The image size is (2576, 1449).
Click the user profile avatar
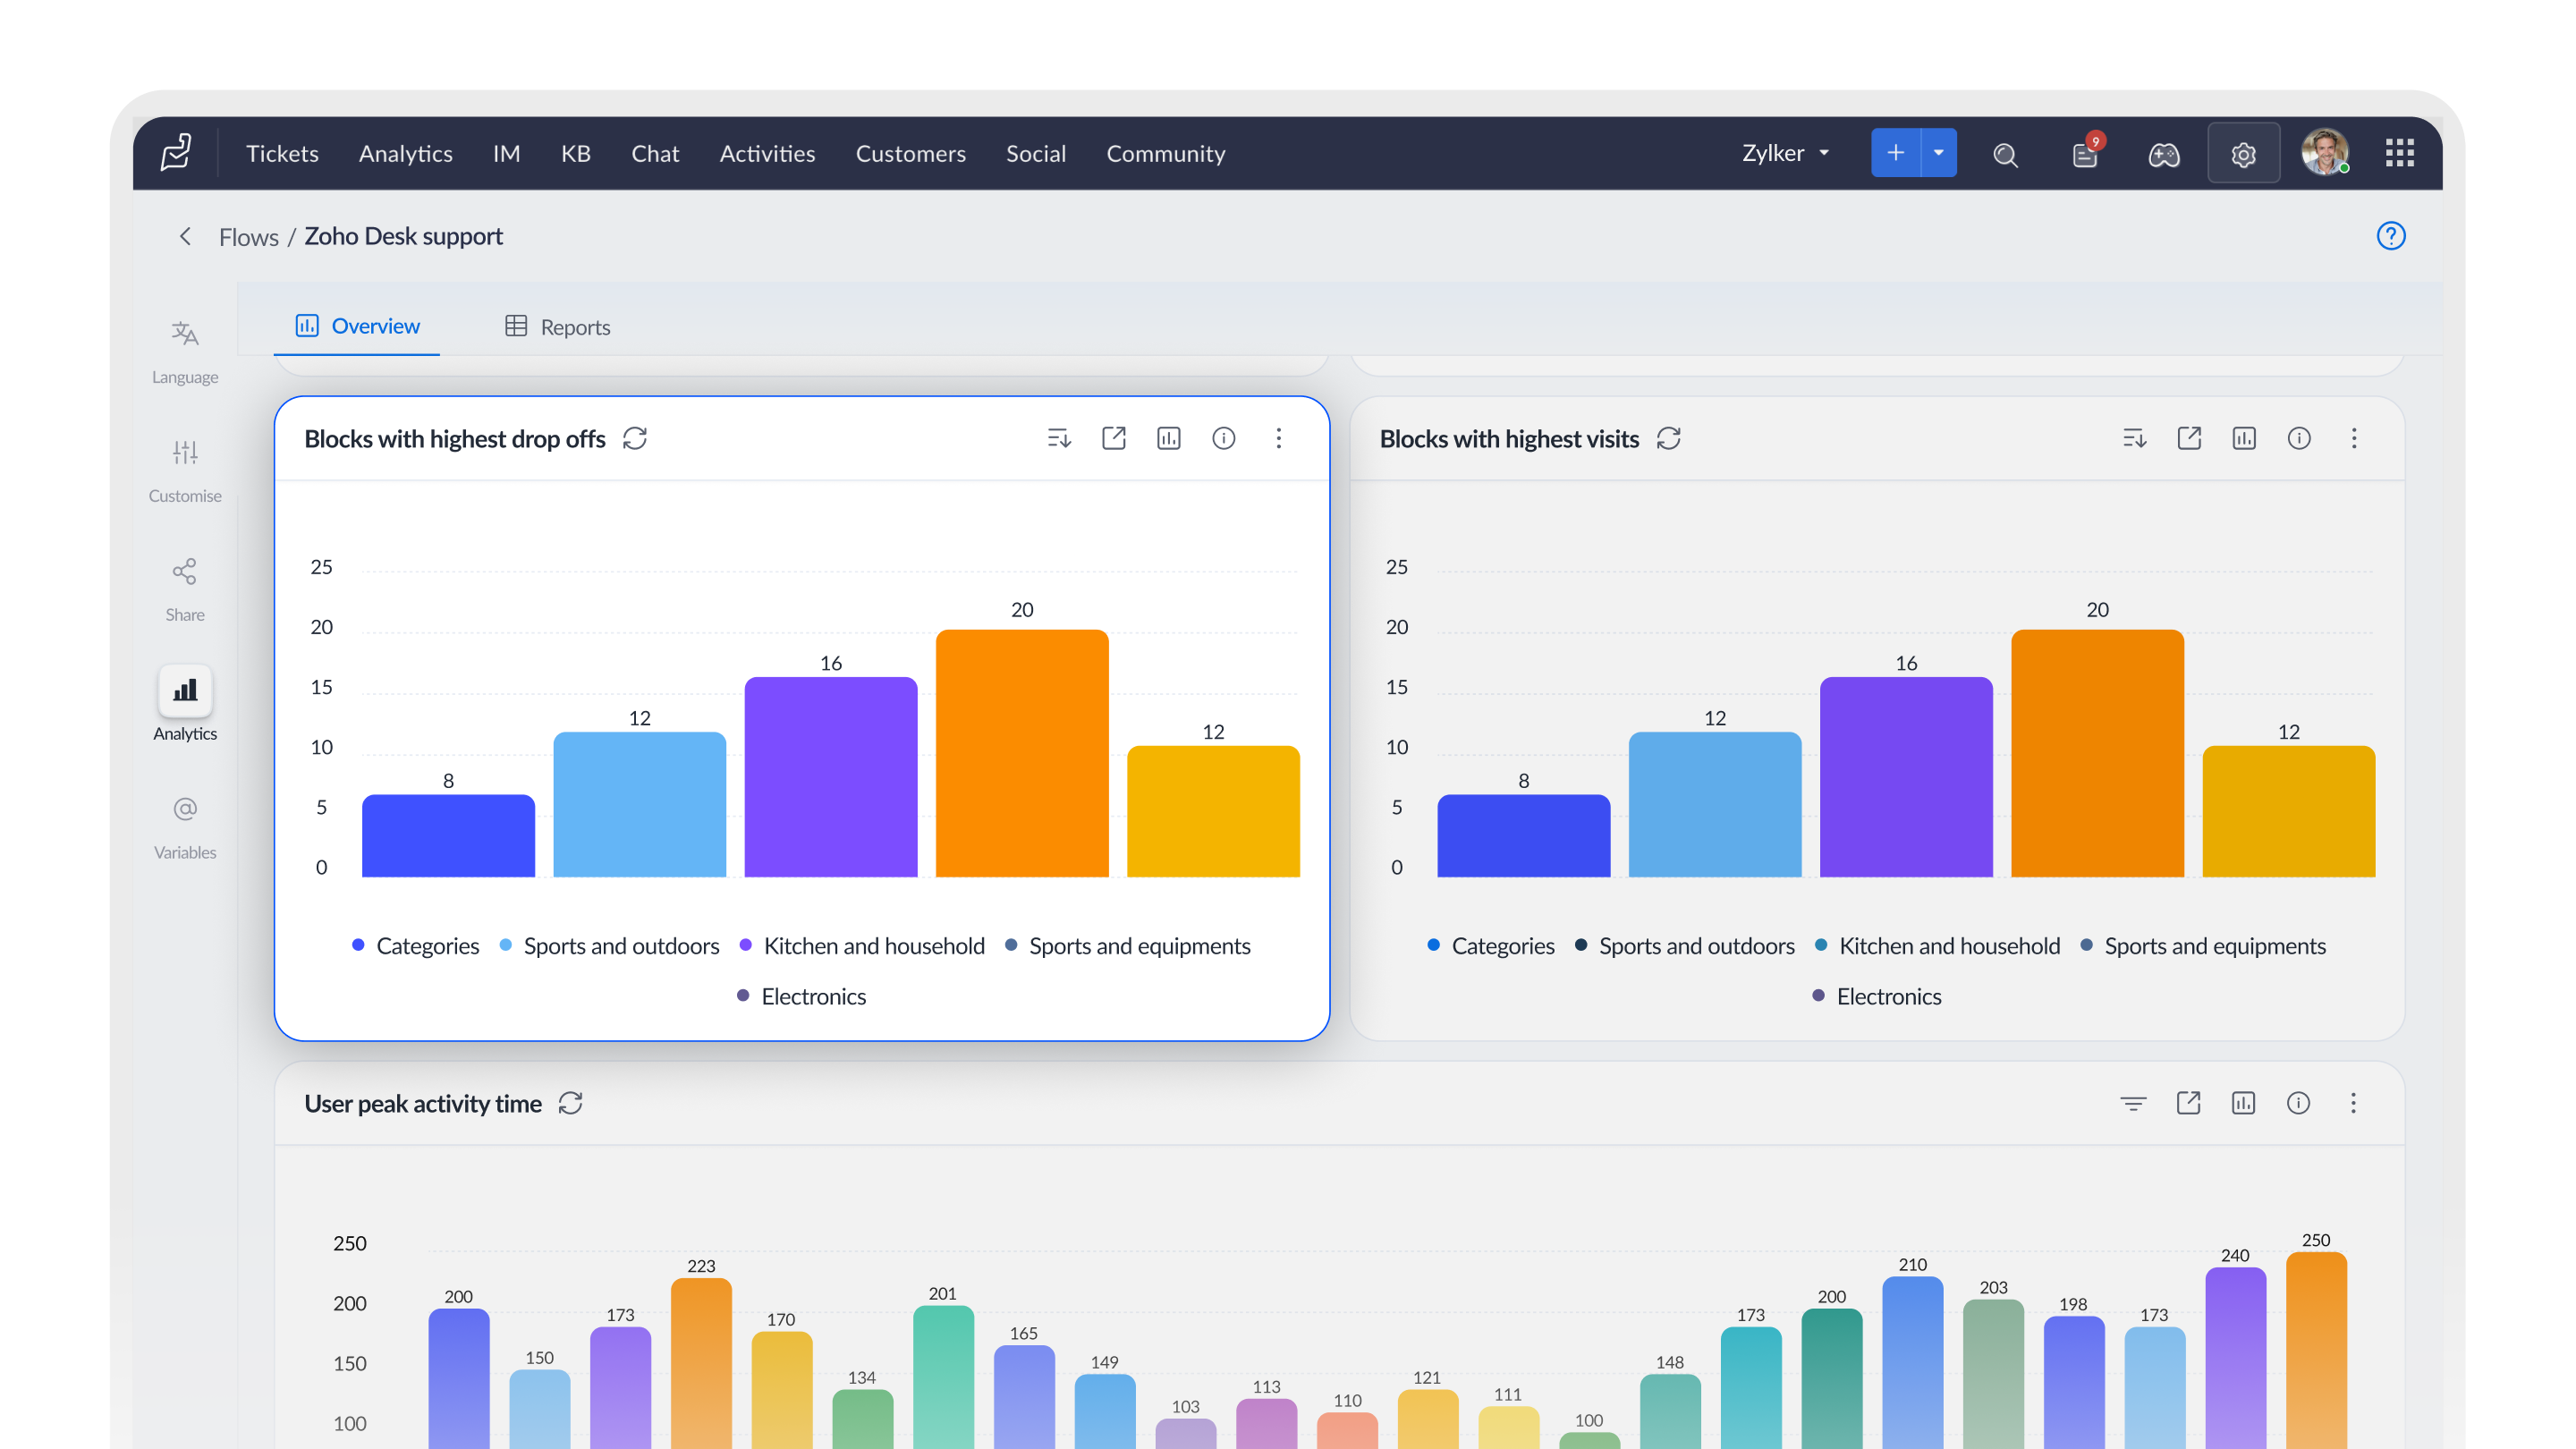point(2324,153)
